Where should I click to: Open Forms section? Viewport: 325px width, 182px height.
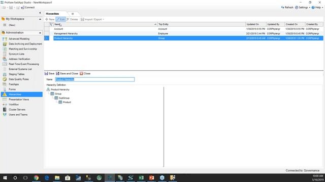pyautogui.click(x=12, y=89)
